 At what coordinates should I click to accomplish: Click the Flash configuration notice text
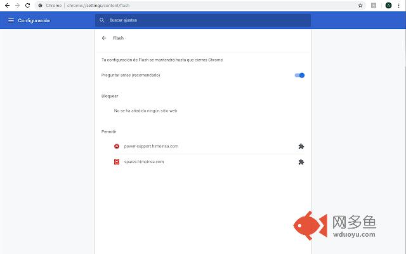point(162,60)
